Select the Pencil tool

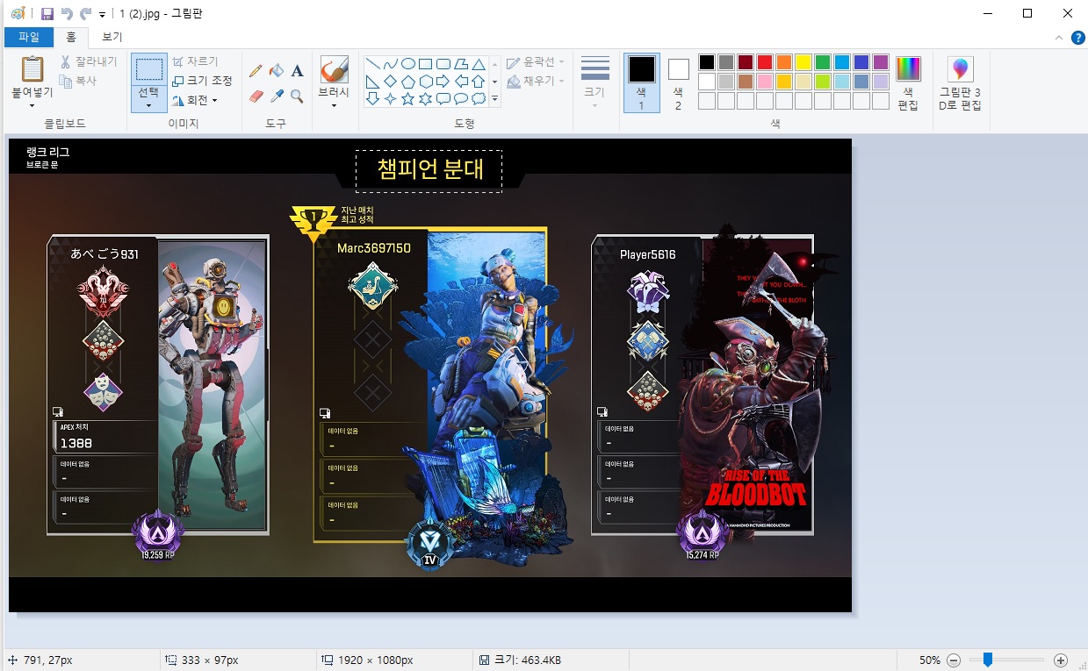[256, 71]
